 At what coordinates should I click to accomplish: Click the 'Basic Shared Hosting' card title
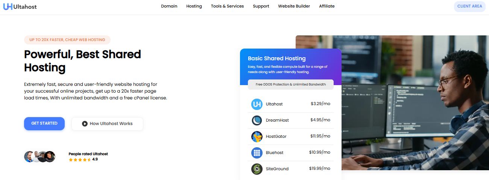point(277,58)
